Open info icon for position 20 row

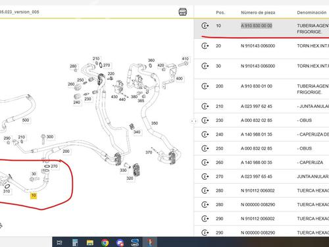pos(205,46)
